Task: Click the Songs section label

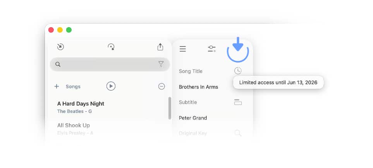Action: (x=73, y=87)
